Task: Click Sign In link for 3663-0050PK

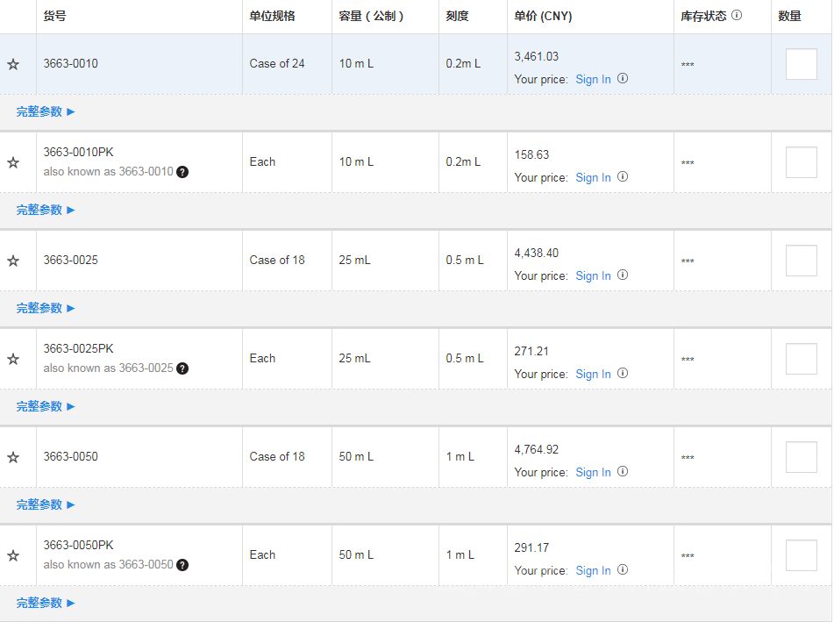Action: pyautogui.click(x=593, y=570)
